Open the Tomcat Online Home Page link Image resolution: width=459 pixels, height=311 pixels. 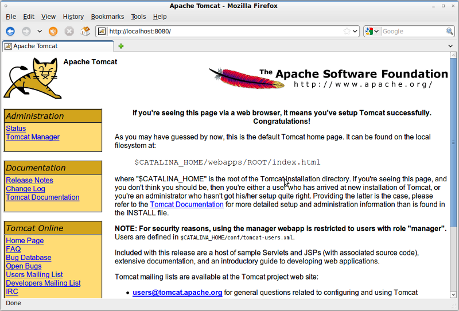click(25, 240)
